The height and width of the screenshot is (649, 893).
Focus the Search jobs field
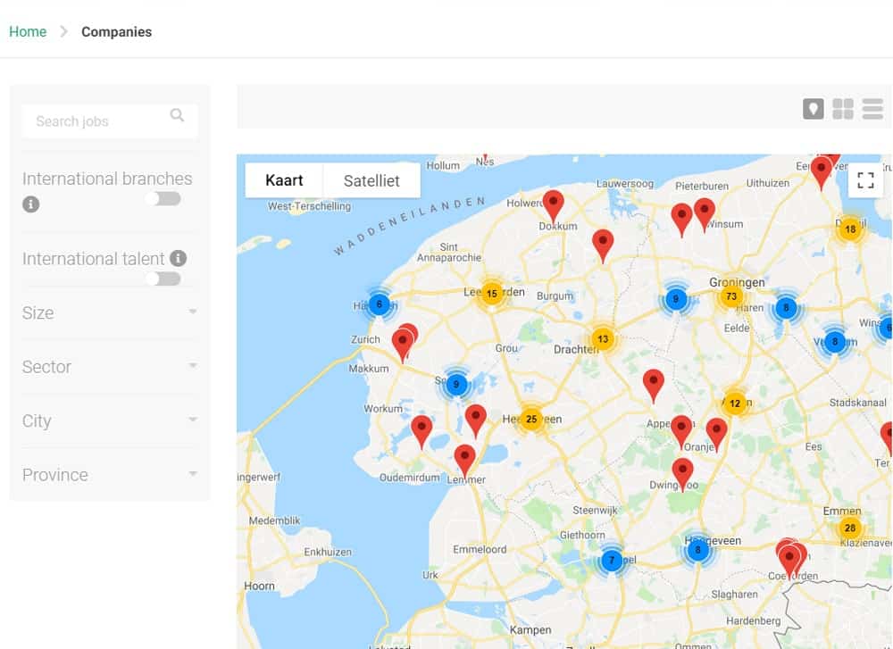coord(110,121)
